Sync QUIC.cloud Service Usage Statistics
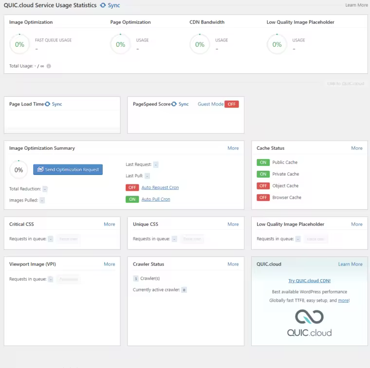The height and width of the screenshot is (368, 370). [110, 5]
